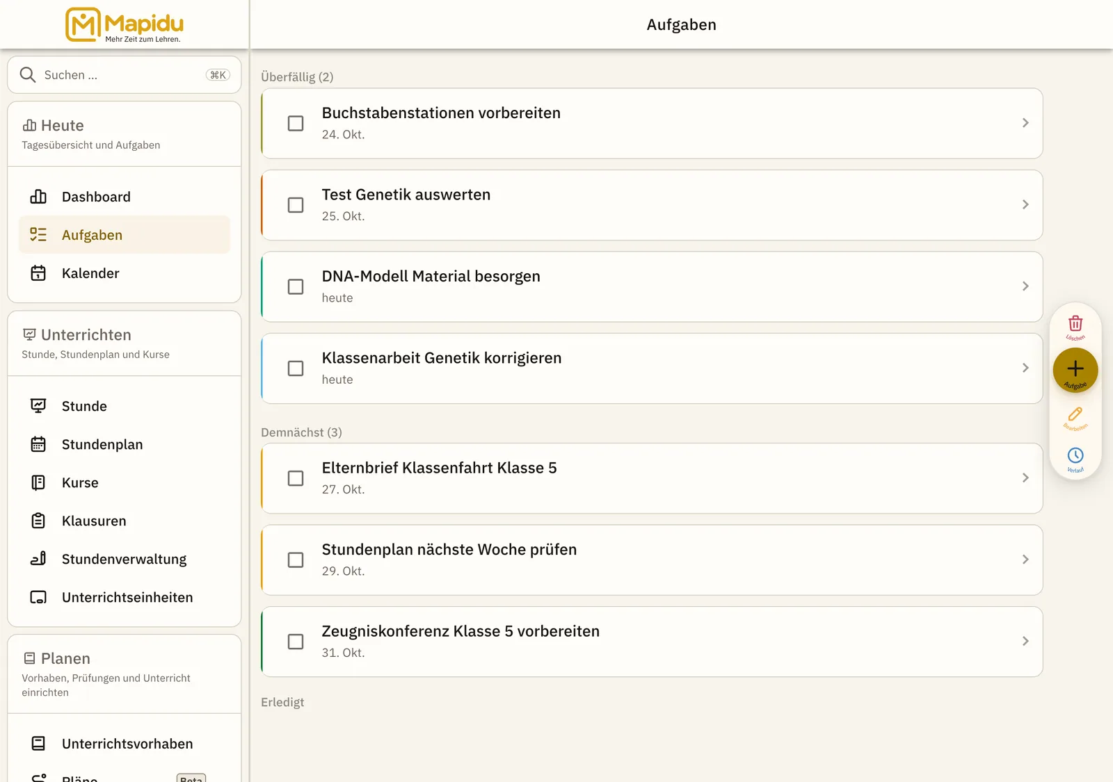Viewport: 1113px width, 782px height.
Task: Click the Aufgaben checklist icon
Action: tap(38, 235)
